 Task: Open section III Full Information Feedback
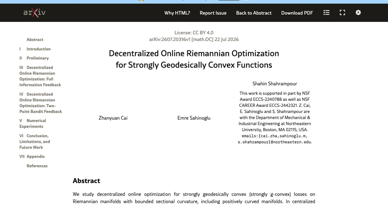pyautogui.click(x=40, y=76)
